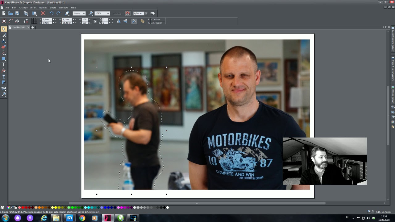Toggle the scale line widths button
The image size is (395, 222).
[134, 21]
